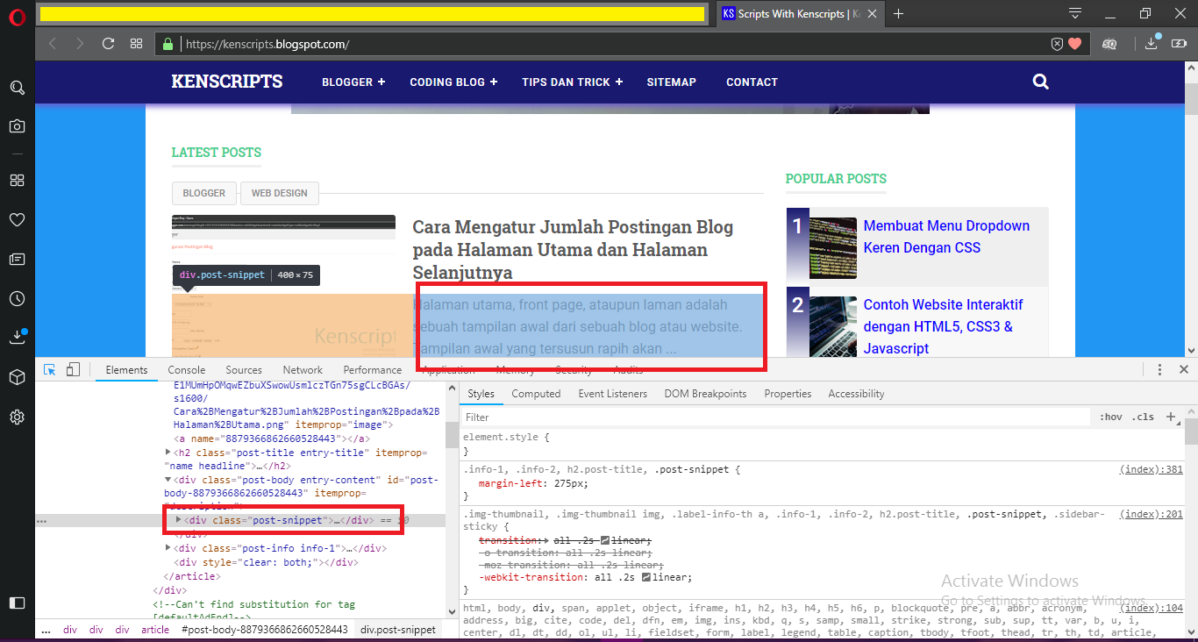Click thumbnail of popular post 2
Viewport: 1198px width, 642px height.
click(x=833, y=325)
